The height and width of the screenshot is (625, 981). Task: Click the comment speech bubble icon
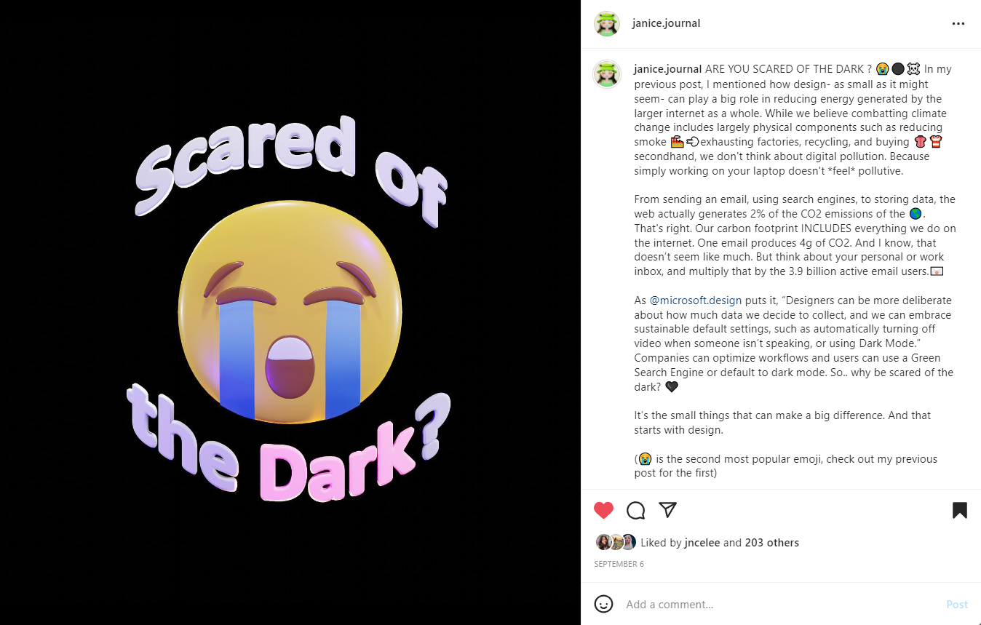(636, 510)
